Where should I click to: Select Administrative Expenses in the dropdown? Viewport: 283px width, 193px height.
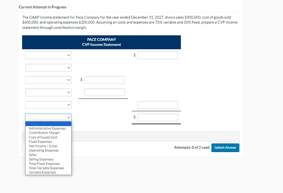pyautogui.click(x=47, y=128)
